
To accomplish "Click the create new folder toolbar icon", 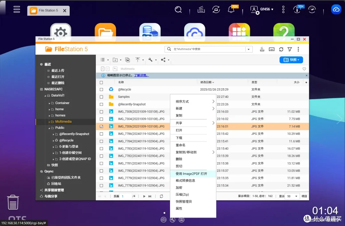I will pos(115,60).
